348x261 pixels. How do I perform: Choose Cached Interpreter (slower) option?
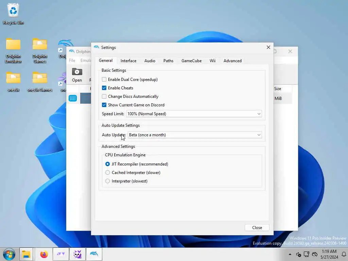click(x=107, y=172)
